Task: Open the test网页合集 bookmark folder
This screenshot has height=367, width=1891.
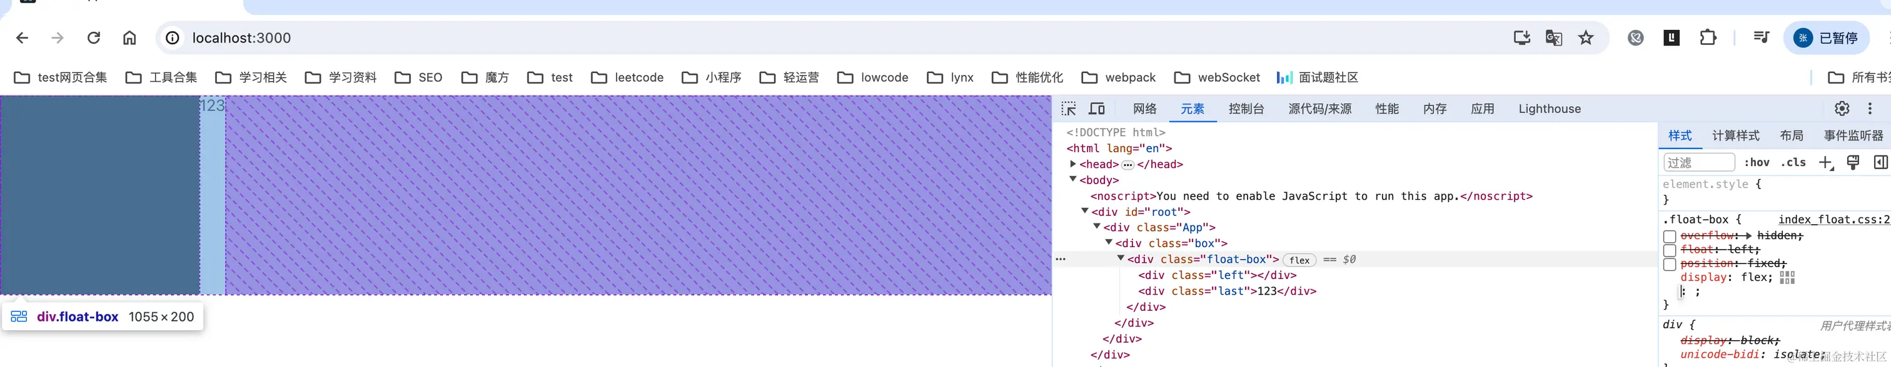Action: [x=61, y=77]
